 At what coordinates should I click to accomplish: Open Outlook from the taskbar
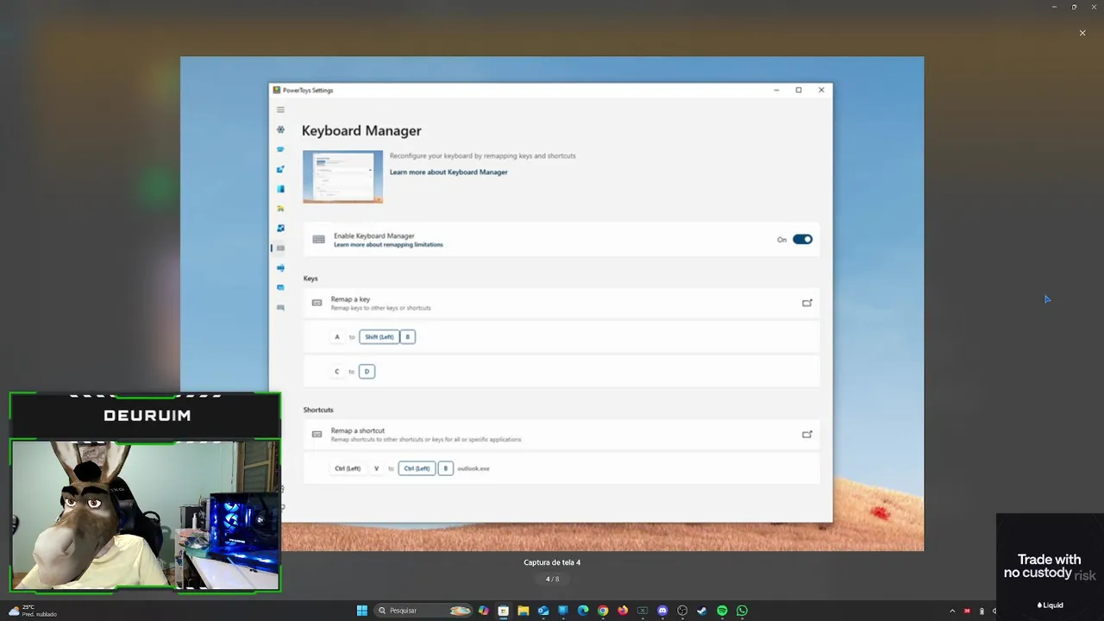click(x=543, y=611)
